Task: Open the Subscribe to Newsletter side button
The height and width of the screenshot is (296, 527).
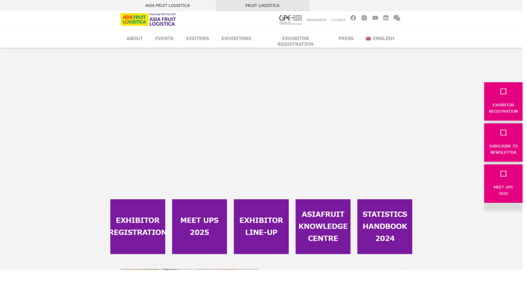Action: [x=503, y=142]
